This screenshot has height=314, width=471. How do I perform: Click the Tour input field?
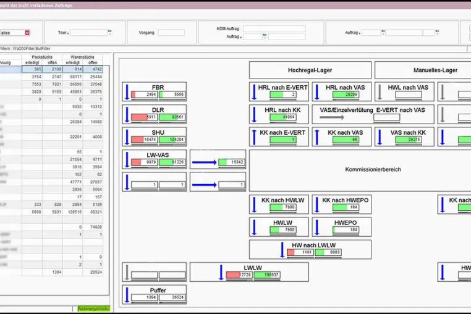pyautogui.click(x=88, y=33)
